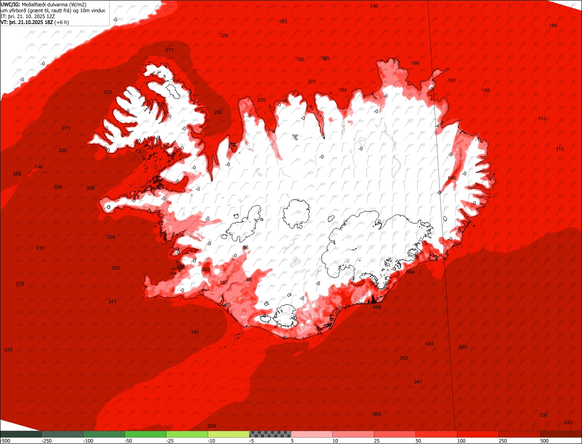The width and height of the screenshot is (582, 444).
Task: Click the map value 320
Action: [63, 150]
